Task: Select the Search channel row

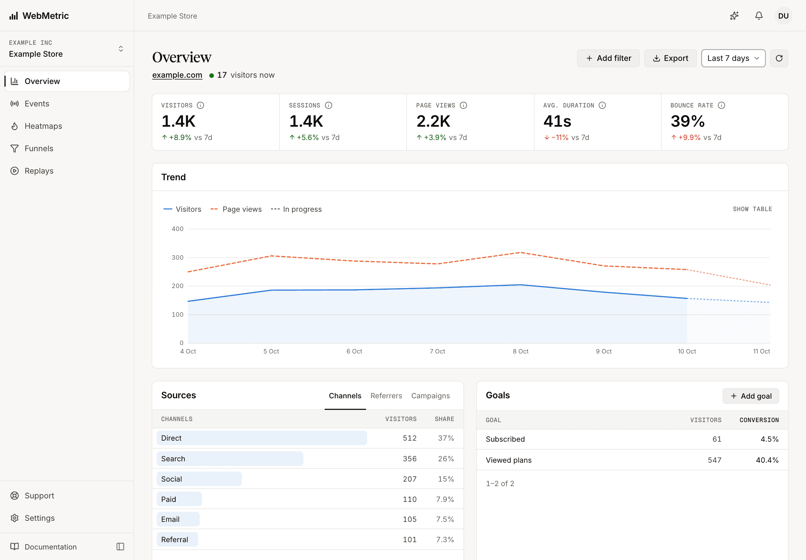Action: [307, 458]
